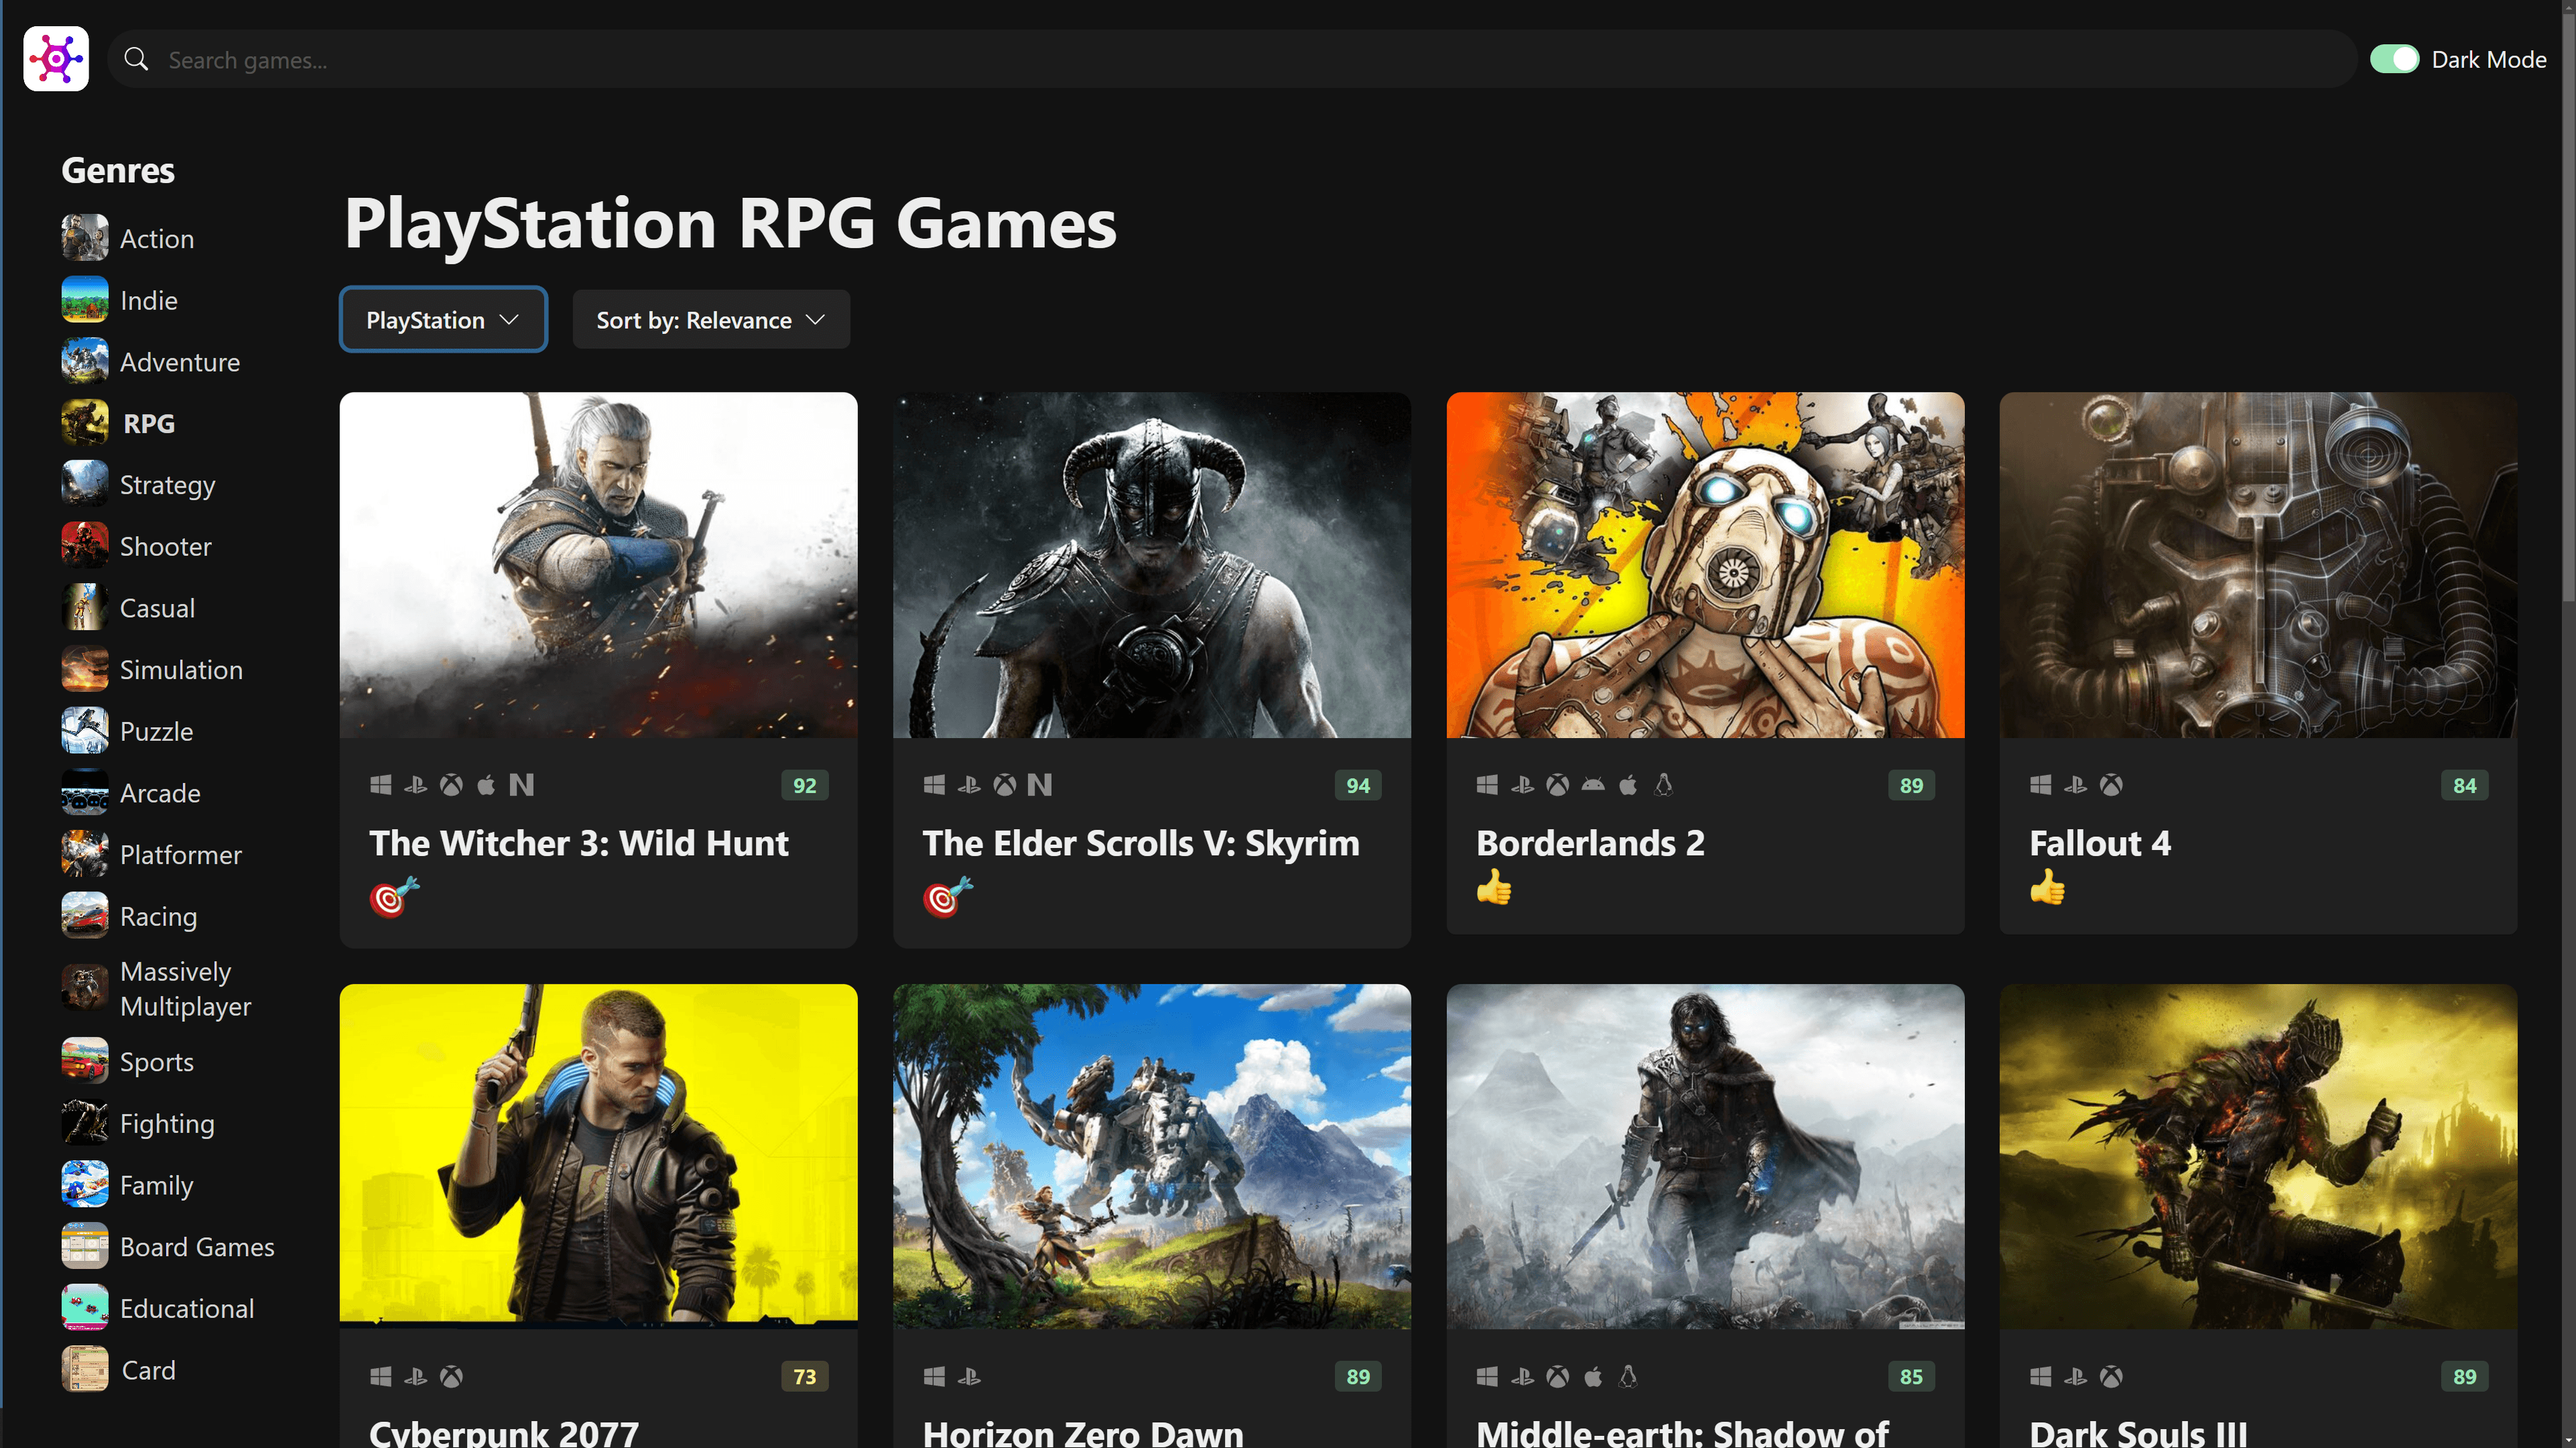The width and height of the screenshot is (2576, 1448).
Task: Click The Elder Scrolls V: Skyrim title
Action: coord(1141,843)
